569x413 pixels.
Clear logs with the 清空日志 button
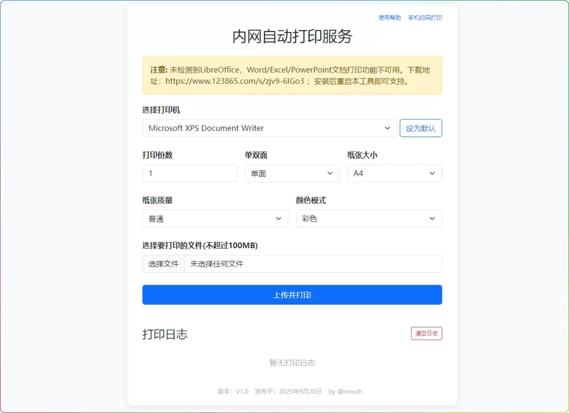426,334
